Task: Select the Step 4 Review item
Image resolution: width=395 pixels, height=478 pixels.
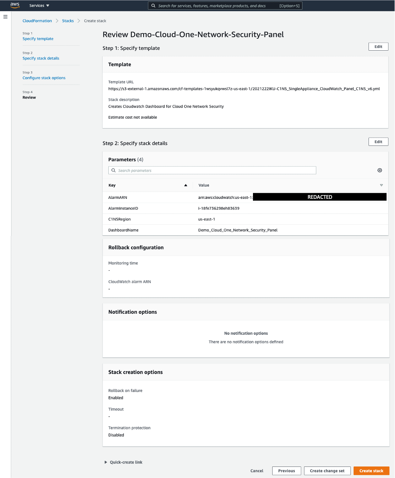Action: coord(29,98)
